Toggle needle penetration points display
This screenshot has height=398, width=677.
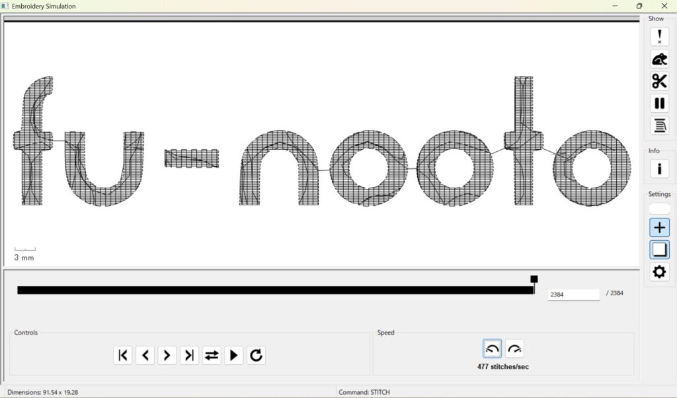coord(659,37)
